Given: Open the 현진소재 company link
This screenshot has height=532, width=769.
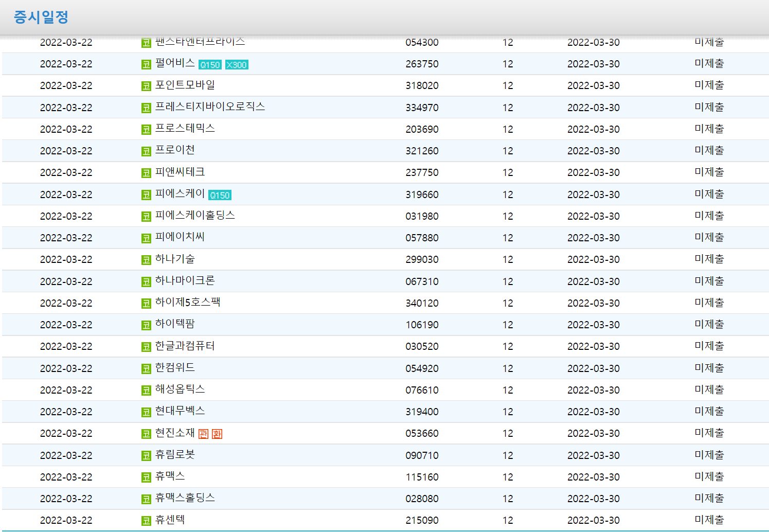Looking at the screenshot, I should tap(175, 433).
